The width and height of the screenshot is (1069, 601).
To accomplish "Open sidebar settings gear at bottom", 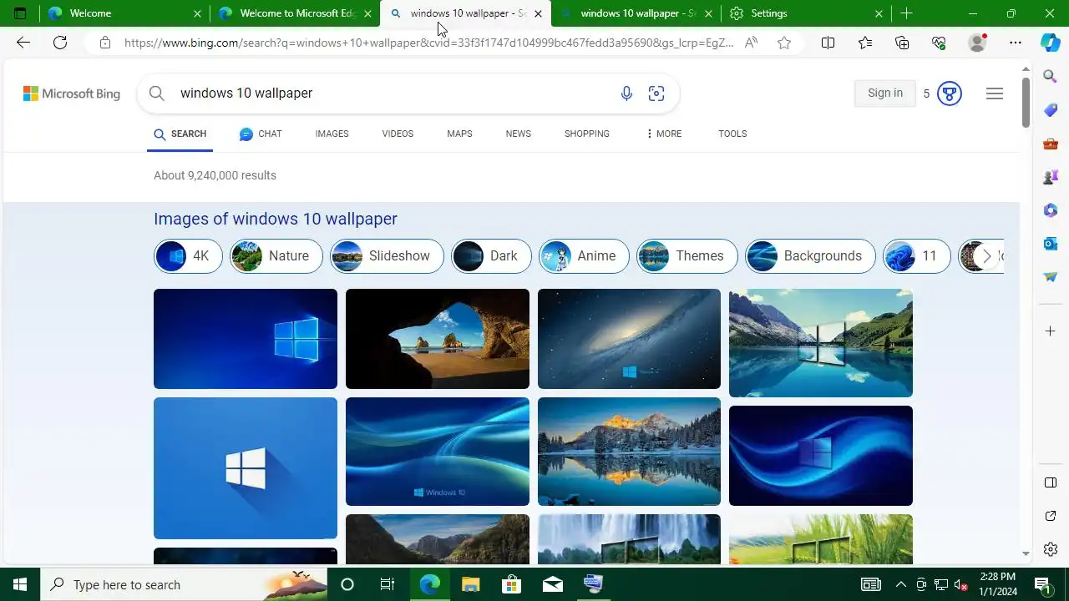I will pos(1051,549).
